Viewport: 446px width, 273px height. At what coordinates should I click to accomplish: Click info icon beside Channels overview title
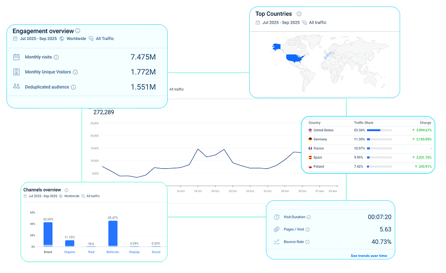click(66, 190)
